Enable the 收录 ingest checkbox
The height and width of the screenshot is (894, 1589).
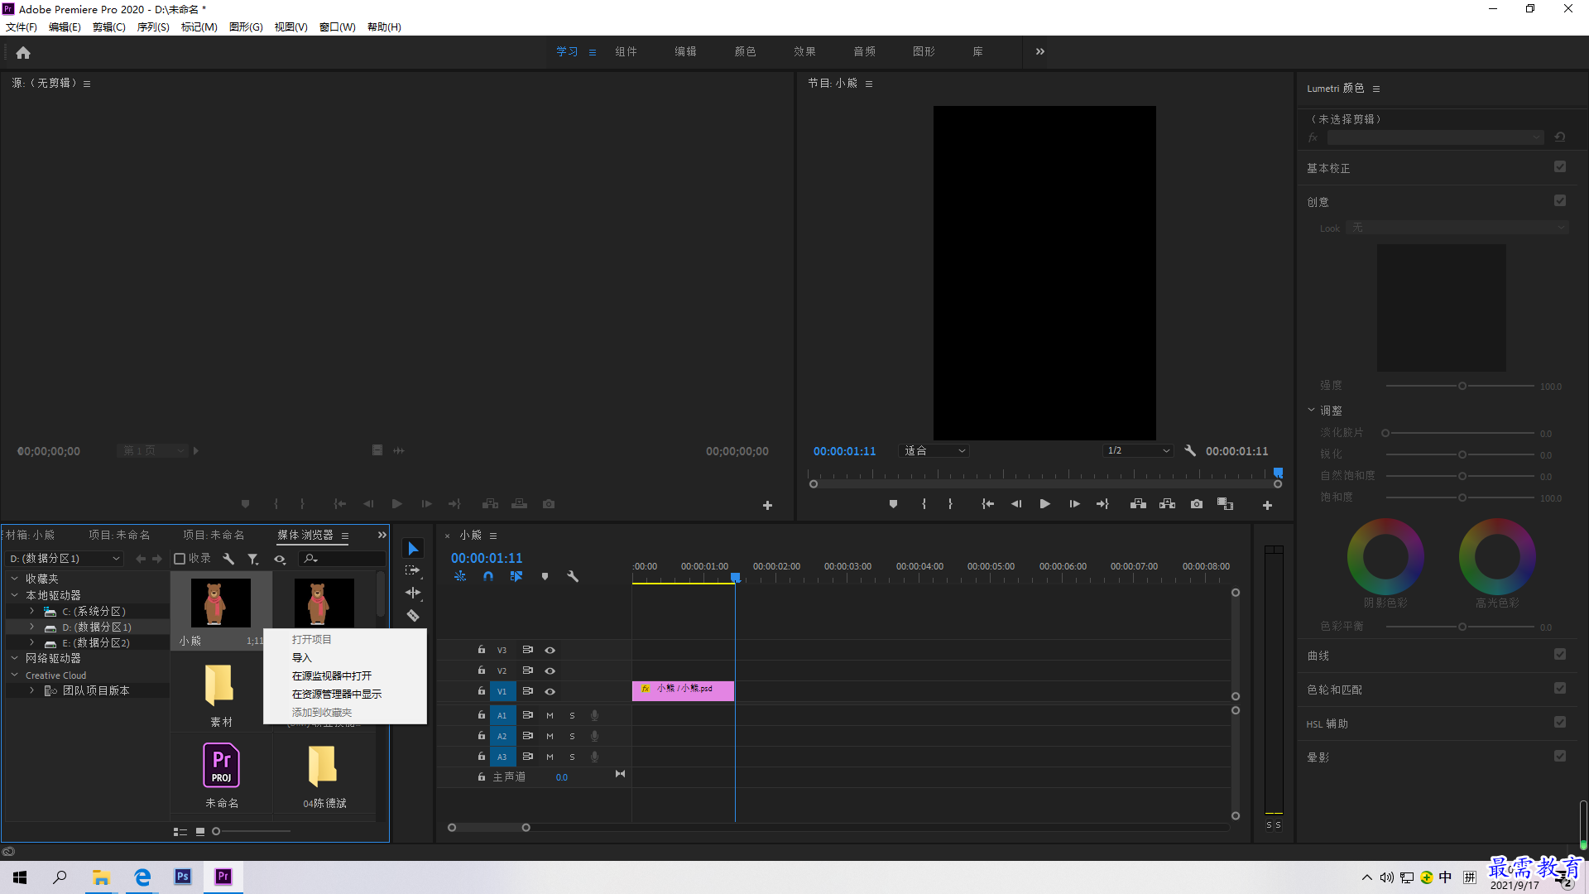click(180, 559)
